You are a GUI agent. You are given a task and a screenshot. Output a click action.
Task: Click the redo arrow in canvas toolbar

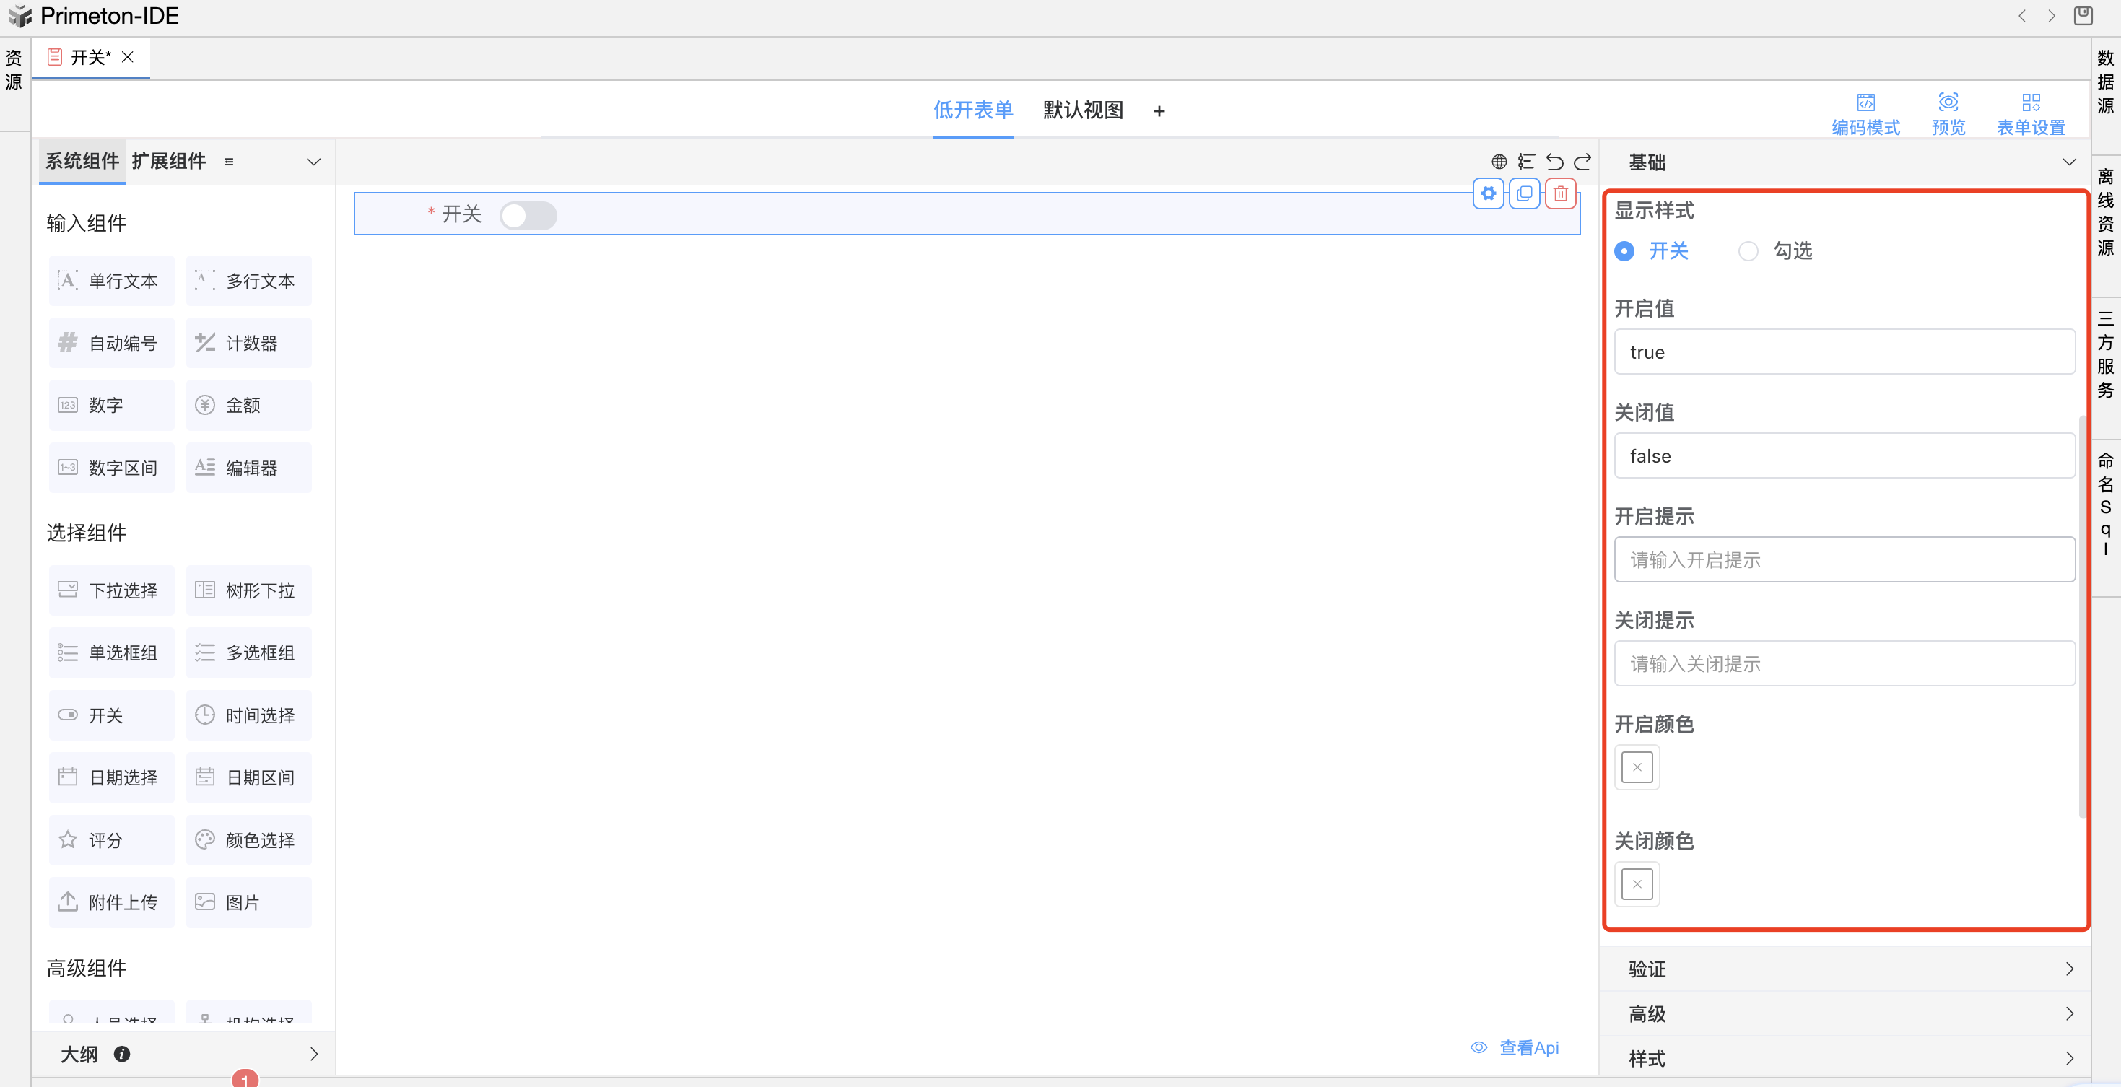(1582, 162)
